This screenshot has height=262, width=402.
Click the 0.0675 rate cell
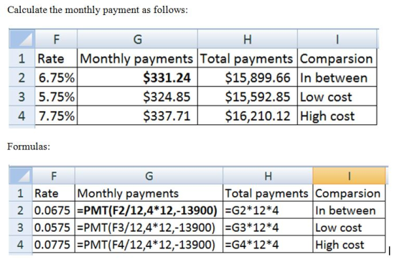coord(53,210)
